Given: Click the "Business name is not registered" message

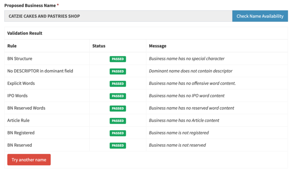Looking at the screenshot, I should [x=179, y=133].
